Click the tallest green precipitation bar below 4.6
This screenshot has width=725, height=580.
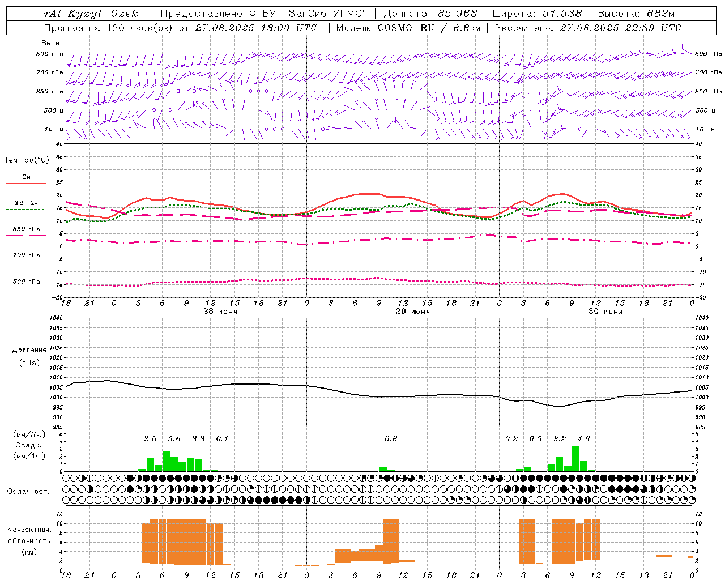(x=575, y=458)
